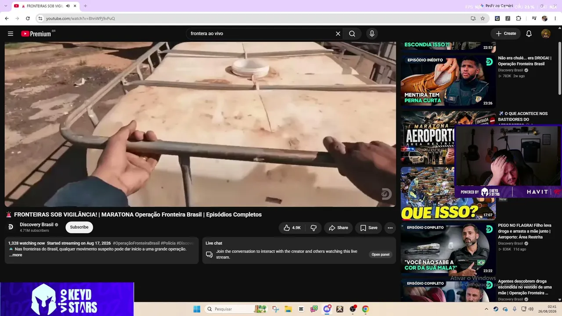The width and height of the screenshot is (562, 316).
Task: Click the playing video frame
Action: tap(200, 124)
